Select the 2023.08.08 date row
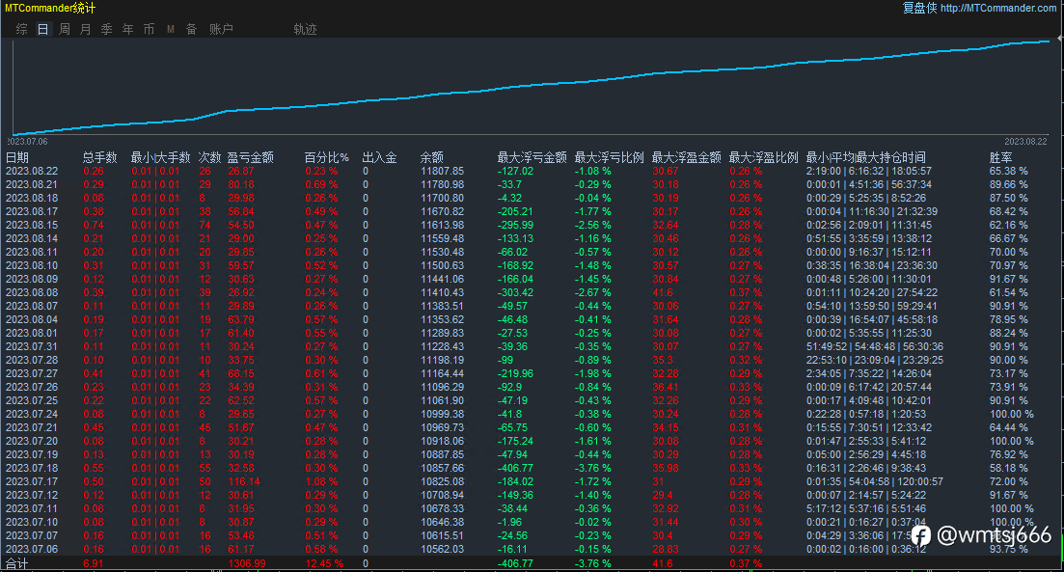The image size is (1064, 572). point(32,292)
